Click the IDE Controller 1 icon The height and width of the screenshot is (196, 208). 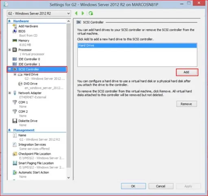15,64
